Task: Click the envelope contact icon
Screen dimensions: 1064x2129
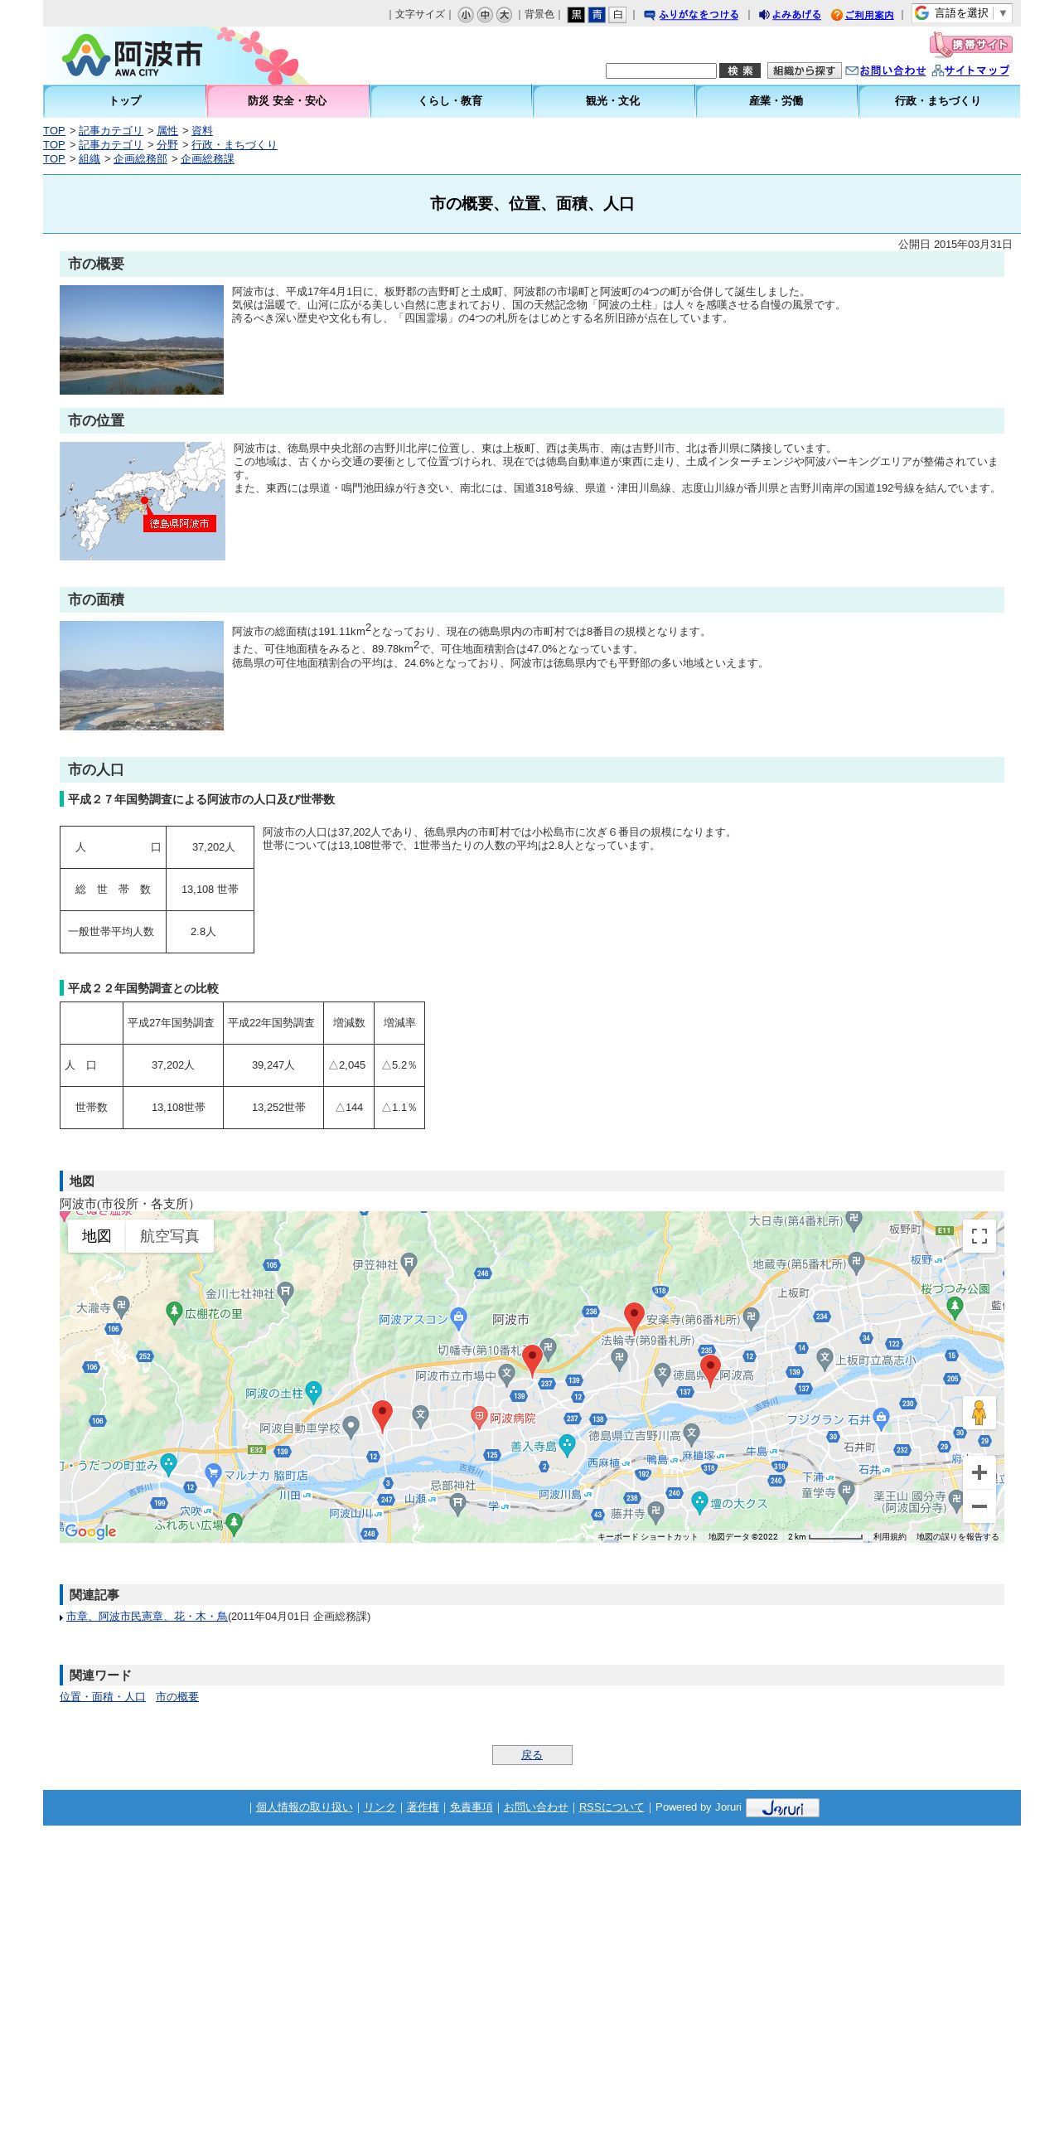Action: [852, 71]
